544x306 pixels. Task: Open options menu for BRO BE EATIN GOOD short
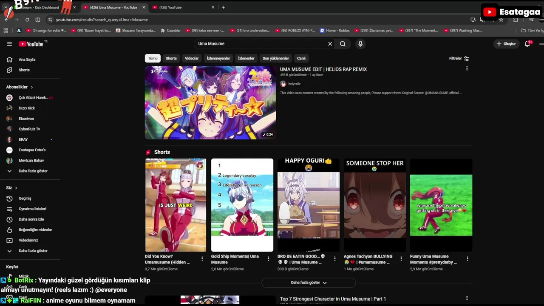pyautogui.click(x=334, y=258)
